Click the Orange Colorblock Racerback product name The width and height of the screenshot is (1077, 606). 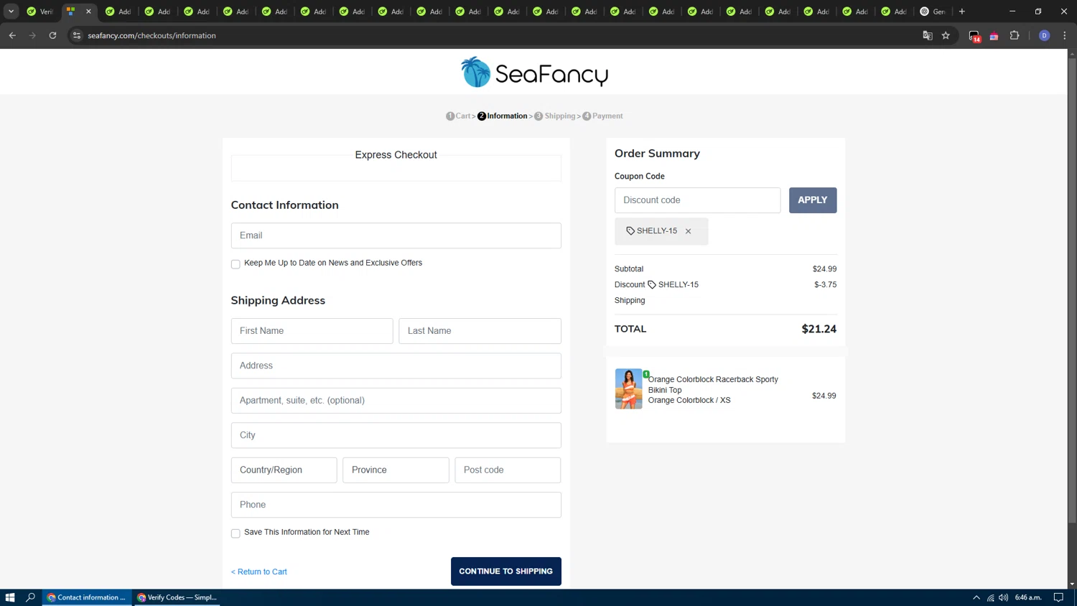(713, 384)
